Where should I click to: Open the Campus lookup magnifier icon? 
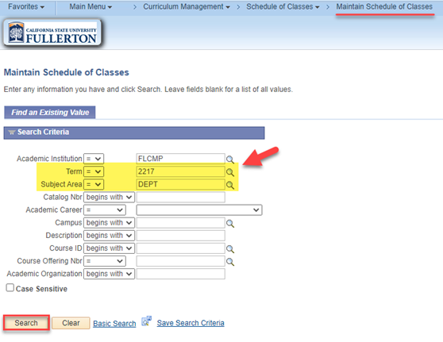230,224
